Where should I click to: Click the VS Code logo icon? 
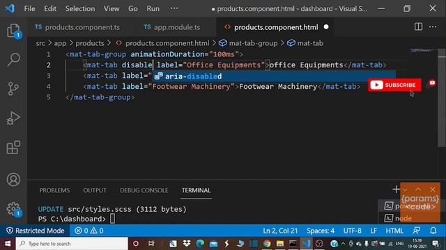10,8
